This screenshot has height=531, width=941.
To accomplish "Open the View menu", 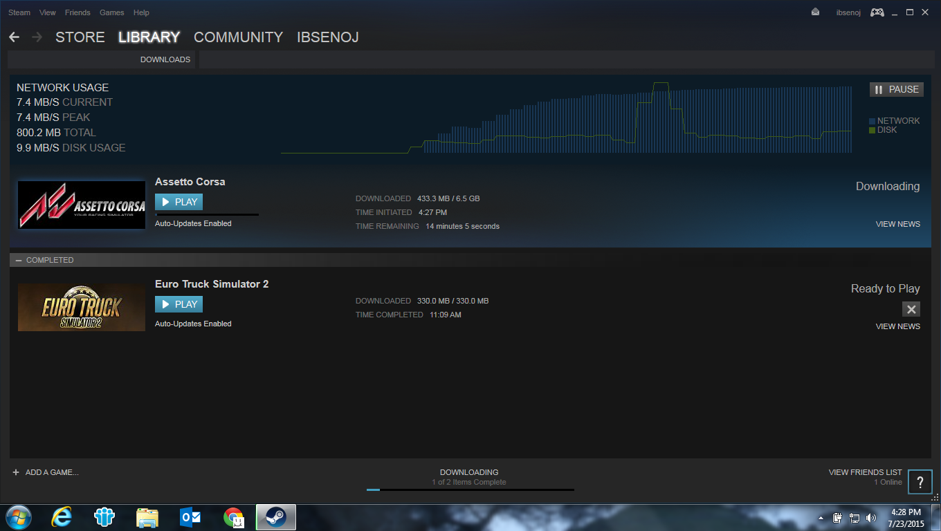I will click(48, 12).
